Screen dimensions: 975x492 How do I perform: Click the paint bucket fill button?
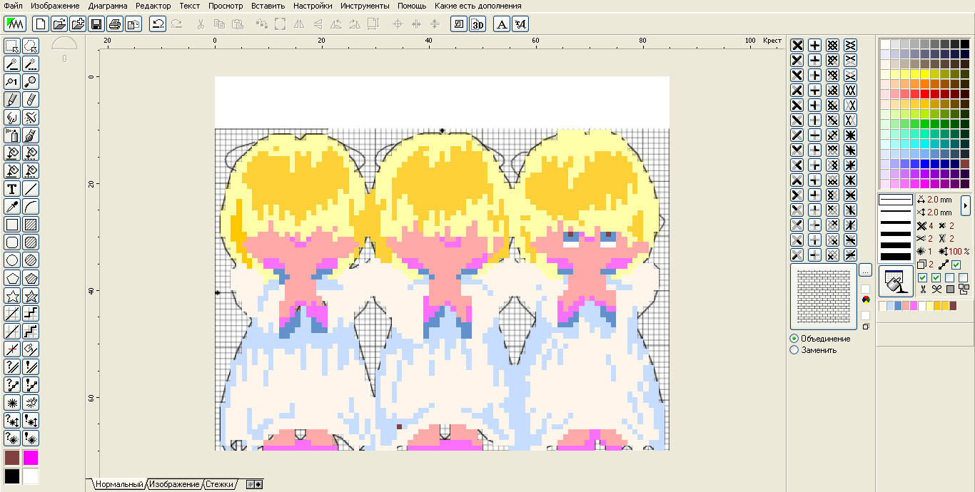pyautogui.click(x=896, y=281)
